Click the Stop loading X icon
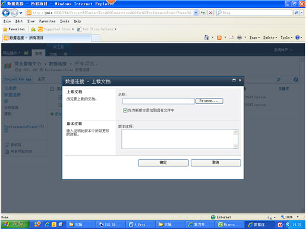Viewport: 306px width, 230px height. tap(211, 12)
